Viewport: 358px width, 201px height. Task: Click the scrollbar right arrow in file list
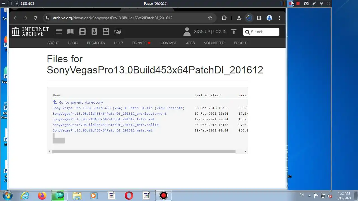coord(245,152)
